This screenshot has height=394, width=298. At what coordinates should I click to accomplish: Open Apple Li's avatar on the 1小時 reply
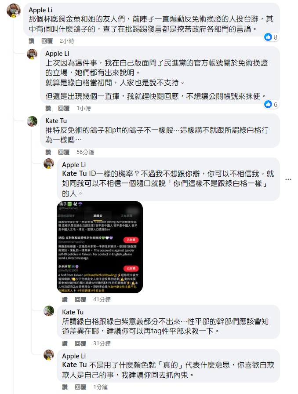pyautogui.click(x=32, y=54)
